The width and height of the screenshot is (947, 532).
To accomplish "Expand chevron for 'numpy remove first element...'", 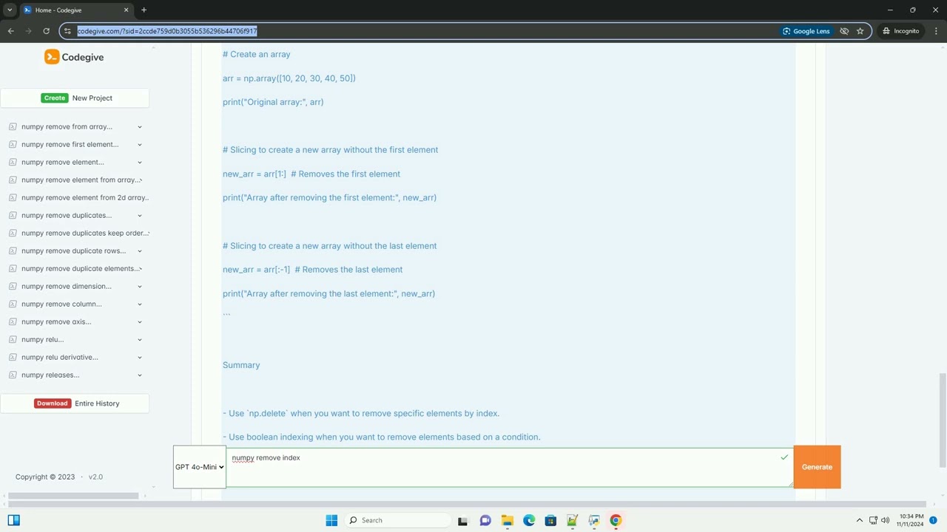I will coord(139,144).
